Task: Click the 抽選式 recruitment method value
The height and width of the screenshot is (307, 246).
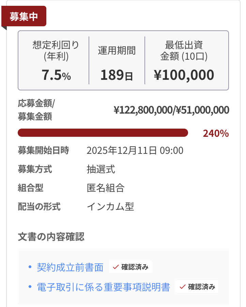Action: coord(101,169)
